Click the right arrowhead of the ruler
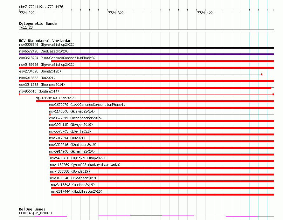283x220 pixels. click(x=273, y=10)
